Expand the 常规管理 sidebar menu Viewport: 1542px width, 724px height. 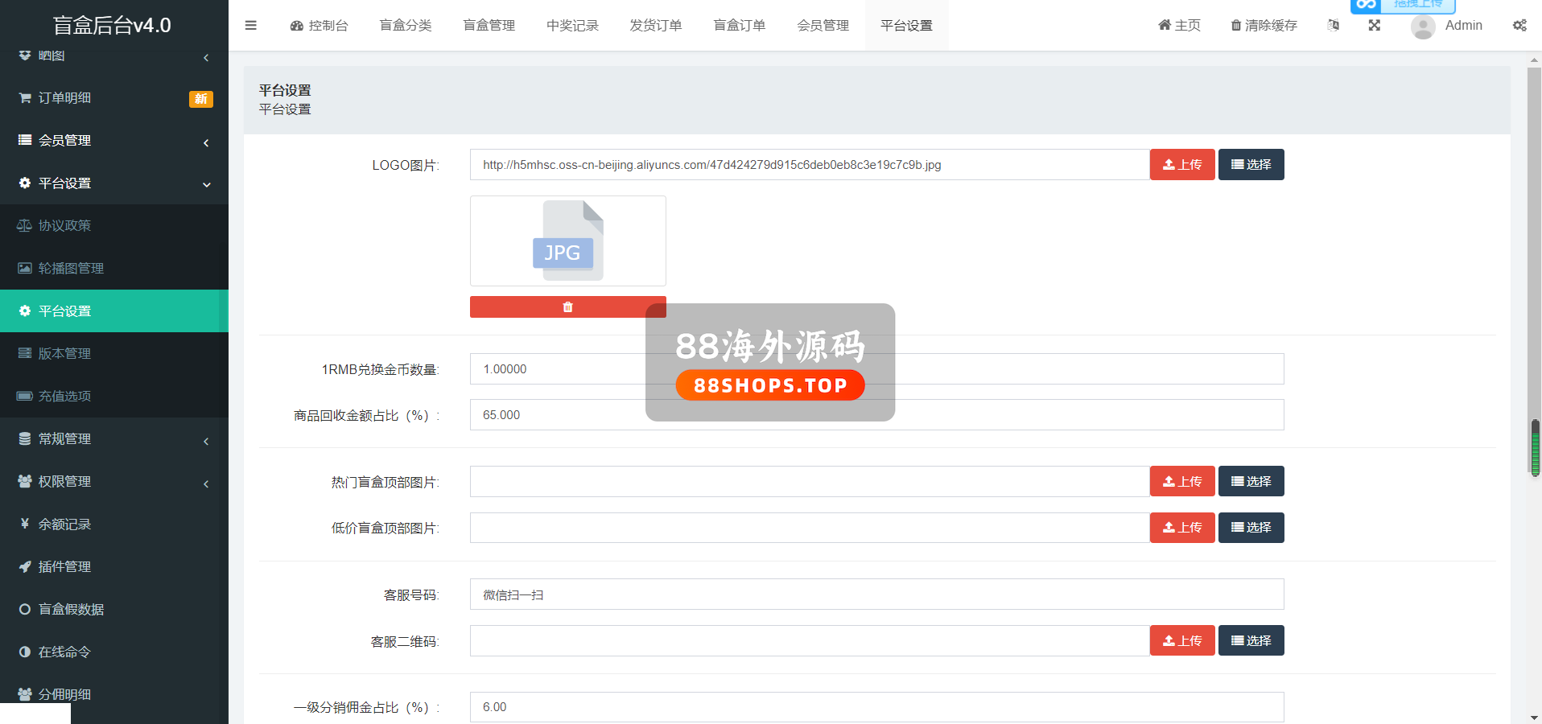[x=64, y=439]
